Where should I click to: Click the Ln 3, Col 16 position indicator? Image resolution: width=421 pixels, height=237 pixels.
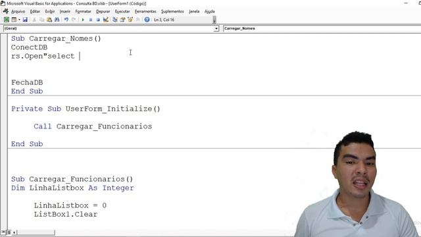point(164,20)
